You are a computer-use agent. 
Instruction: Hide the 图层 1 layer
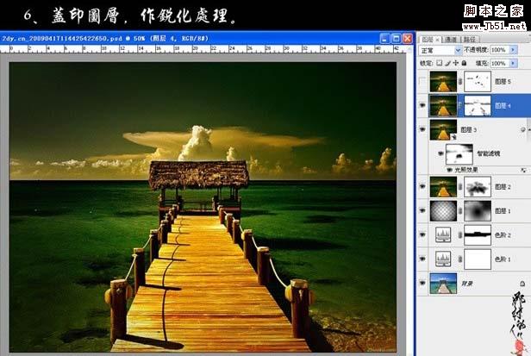[x=422, y=210]
